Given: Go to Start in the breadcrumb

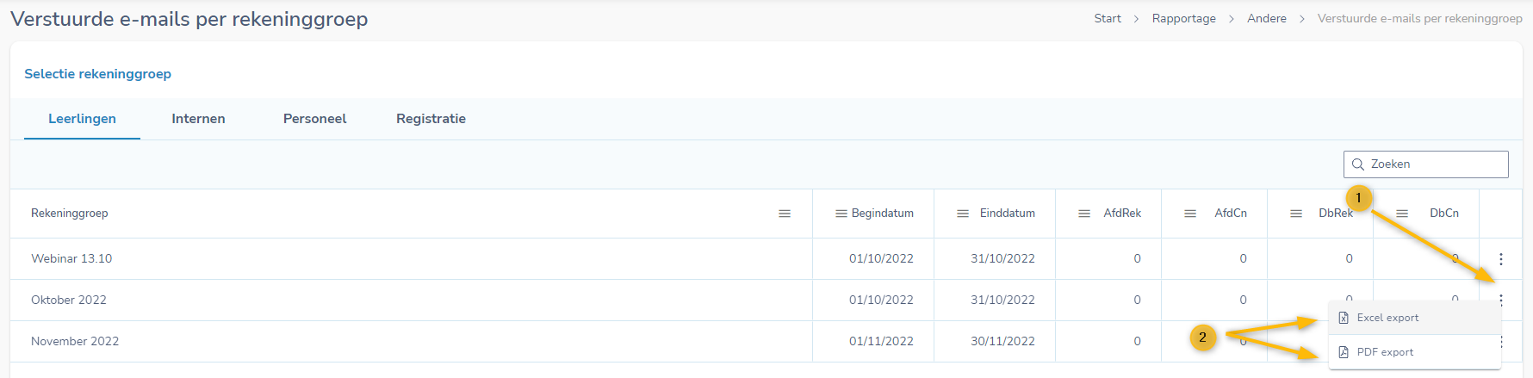Looking at the screenshot, I should 1108,18.
